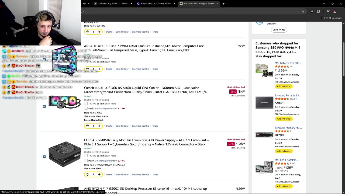345x194 pixels.
Task: Open the MSI GeForce RTX 508... sidebar product link
Action: pos(288,63)
